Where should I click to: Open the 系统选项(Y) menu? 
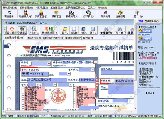point(57,8)
